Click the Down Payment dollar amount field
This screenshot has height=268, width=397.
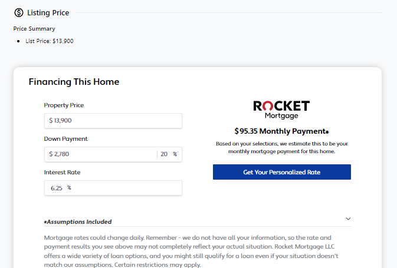(100, 154)
